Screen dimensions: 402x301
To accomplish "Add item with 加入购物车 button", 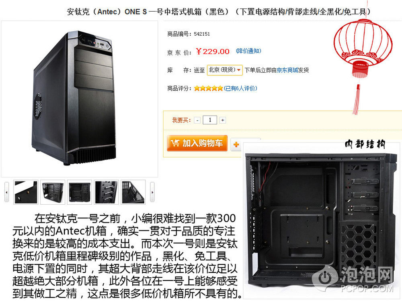I will click(x=197, y=143).
